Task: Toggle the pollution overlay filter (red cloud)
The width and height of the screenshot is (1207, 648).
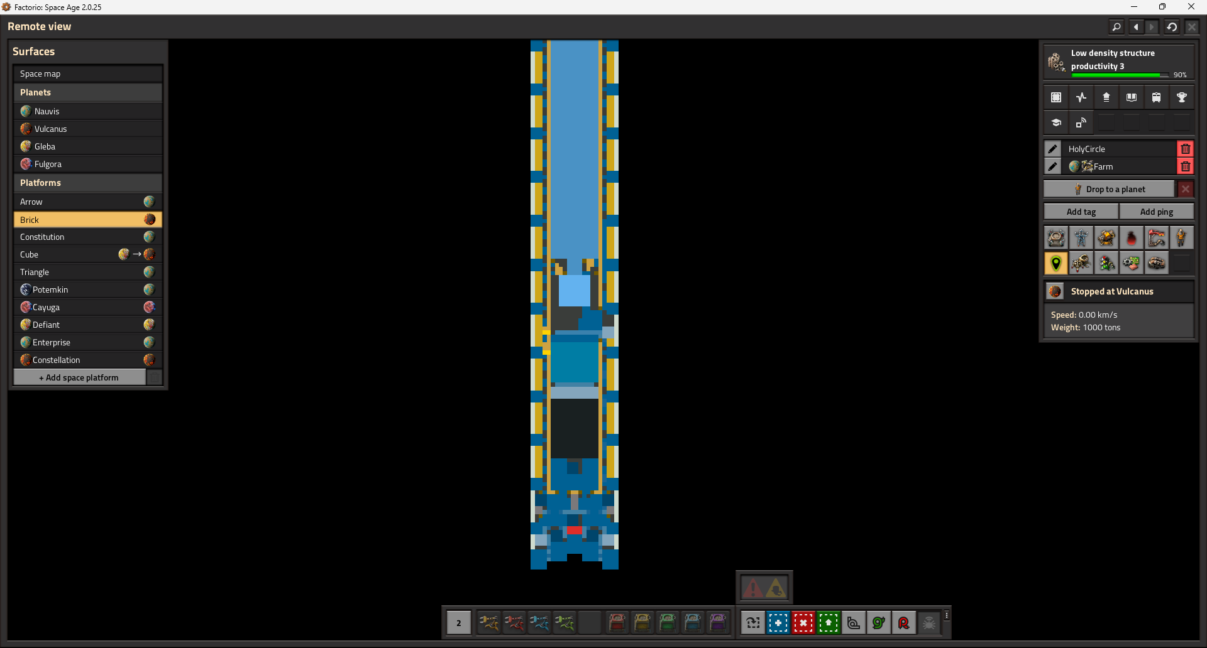Action: 1131,238
